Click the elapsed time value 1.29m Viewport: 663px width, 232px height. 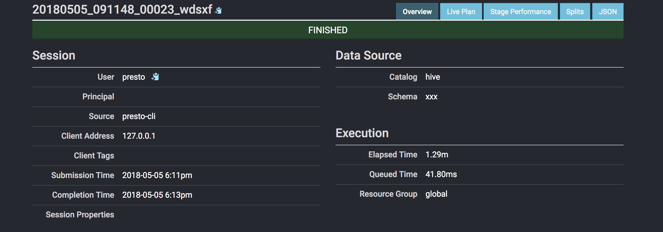pos(437,155)
